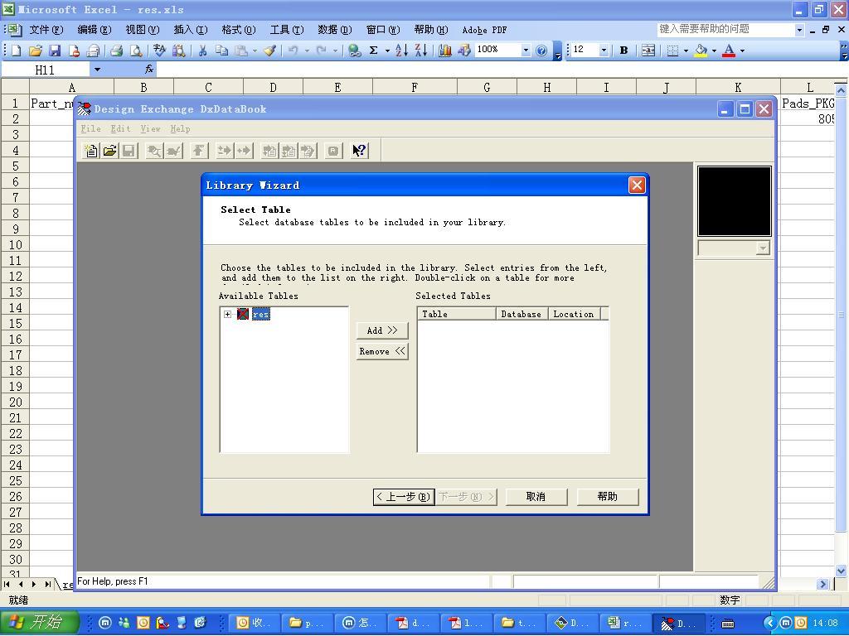The width and height of the screenshot is (849, 636).
Task: Click Excel open file folder icon
Action: click(x=35, y=51)
